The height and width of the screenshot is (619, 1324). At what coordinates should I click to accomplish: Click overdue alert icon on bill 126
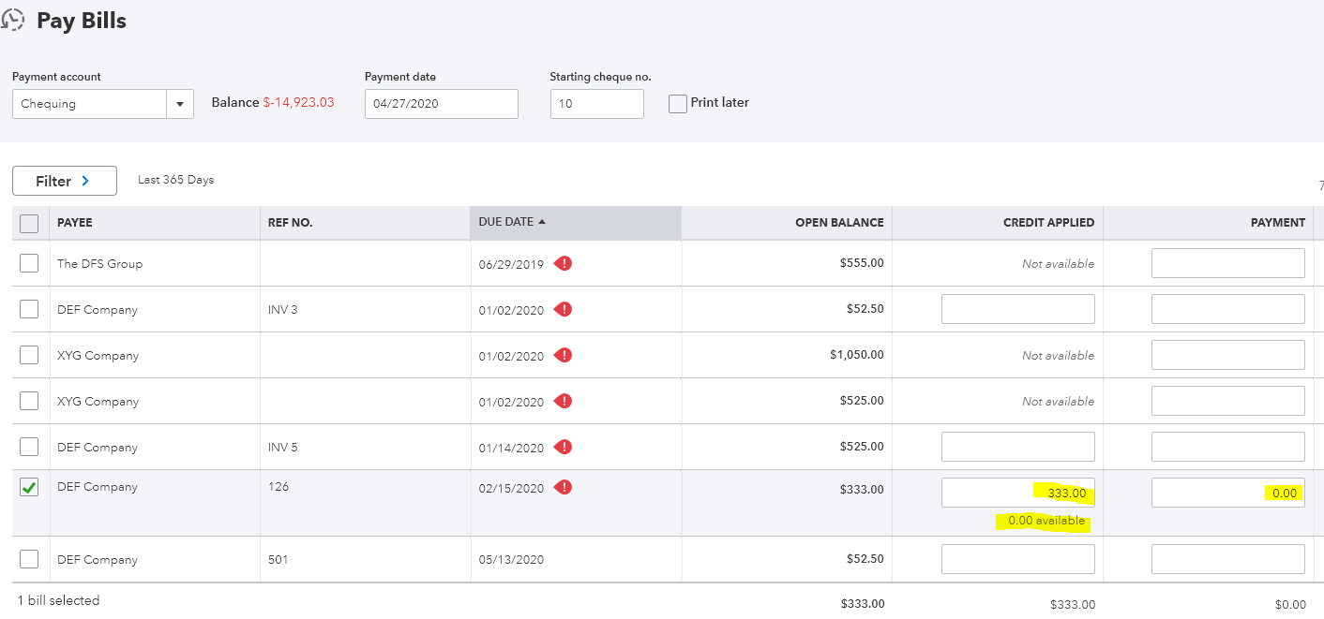coord(563,487)
